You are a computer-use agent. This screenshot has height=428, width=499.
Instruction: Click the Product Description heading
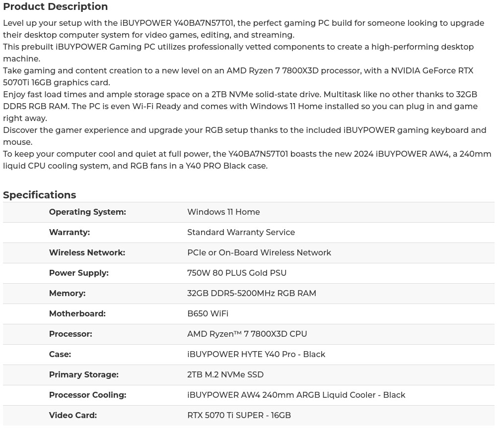[55, 6]
